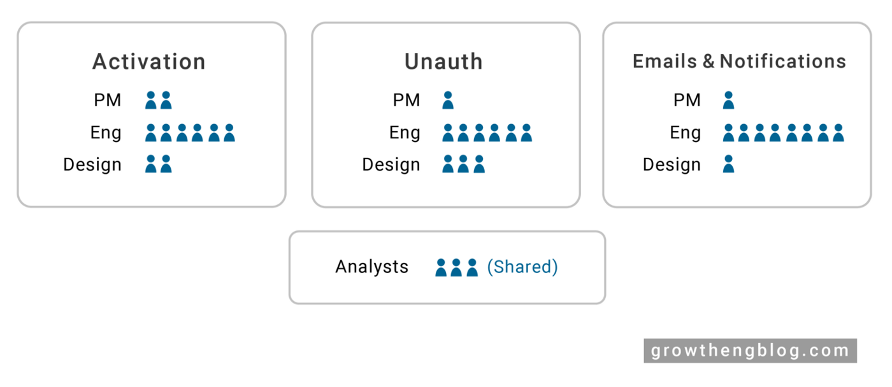Click the single PM person icon in Unauth
The width and height of the screenshot is (892, 387).
click(x=448, y=101)
